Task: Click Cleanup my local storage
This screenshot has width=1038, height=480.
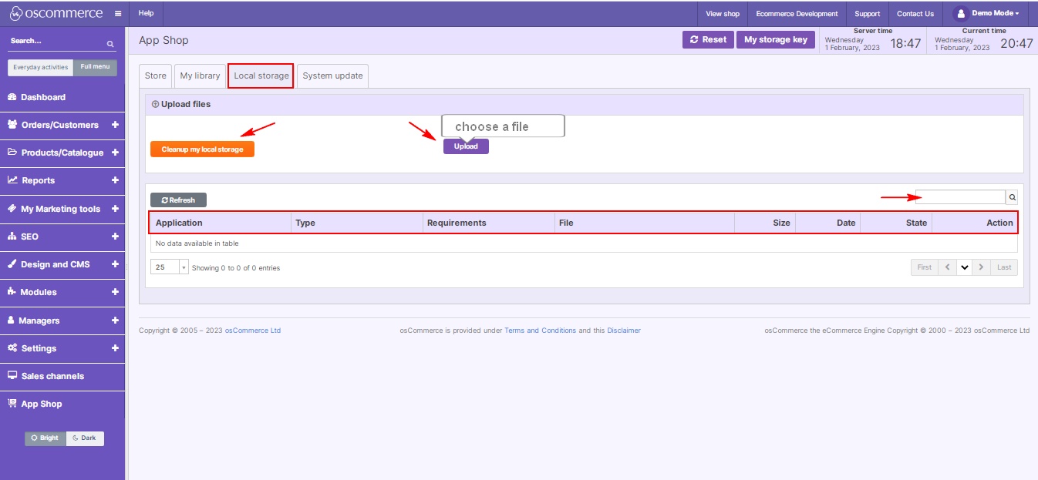Action: click(x=202, y=149)
